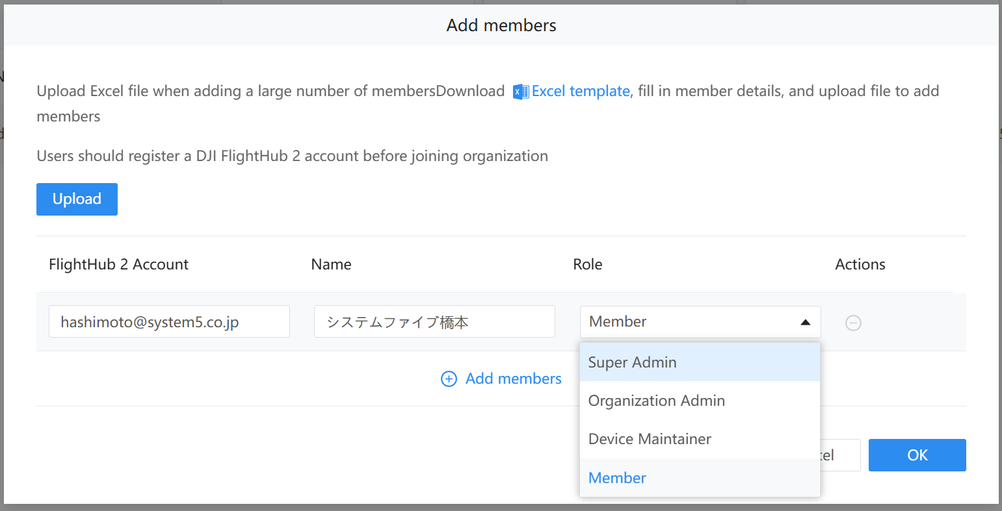This screenshot has height=511, width=1002.
Task: Confirm with the OK button
Action: (x=917, y=455)
